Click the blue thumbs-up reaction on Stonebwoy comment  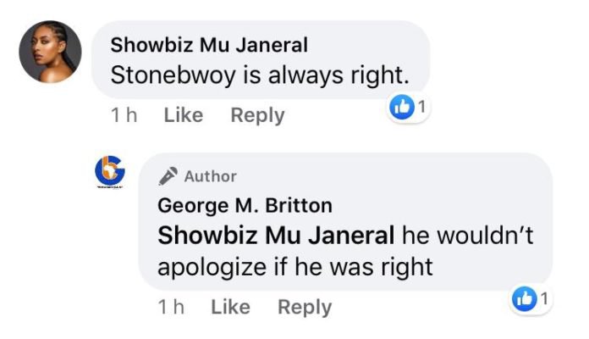pos(402,108)
